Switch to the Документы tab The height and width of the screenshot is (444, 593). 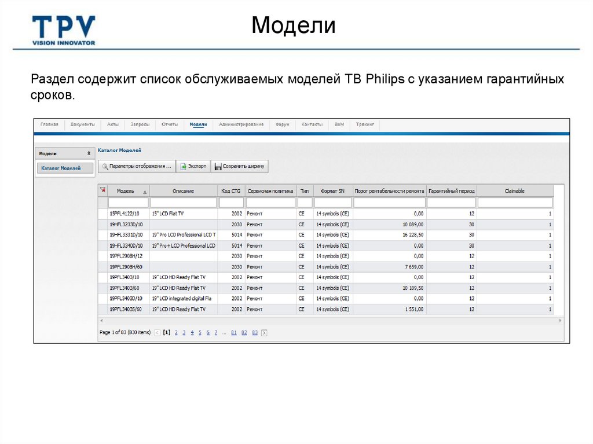click(82, 124)
